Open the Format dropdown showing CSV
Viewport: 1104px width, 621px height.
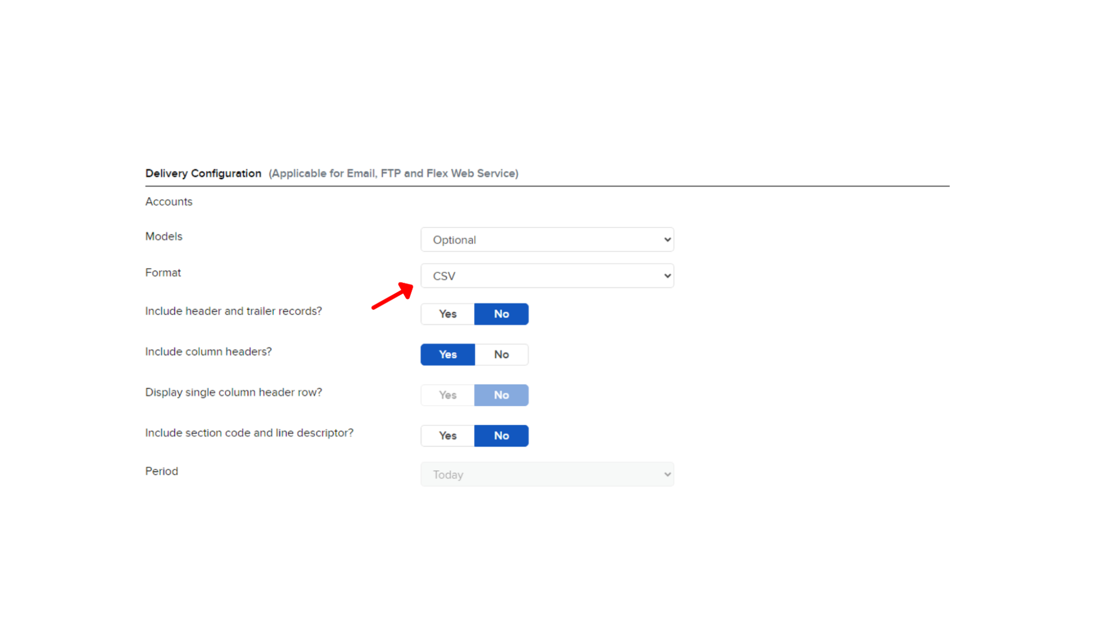pos(546,275)
